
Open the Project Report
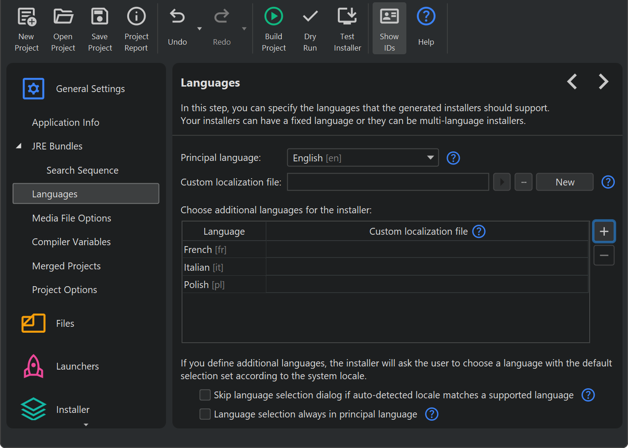click(x=136, y=17)
